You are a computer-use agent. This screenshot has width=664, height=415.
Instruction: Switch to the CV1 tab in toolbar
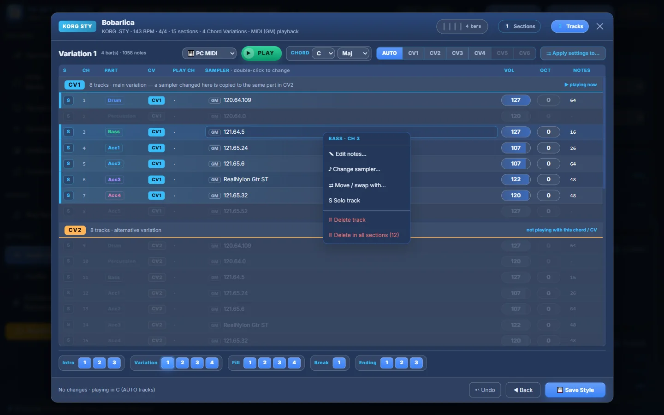pyautogui.click(x=414, y=53)
